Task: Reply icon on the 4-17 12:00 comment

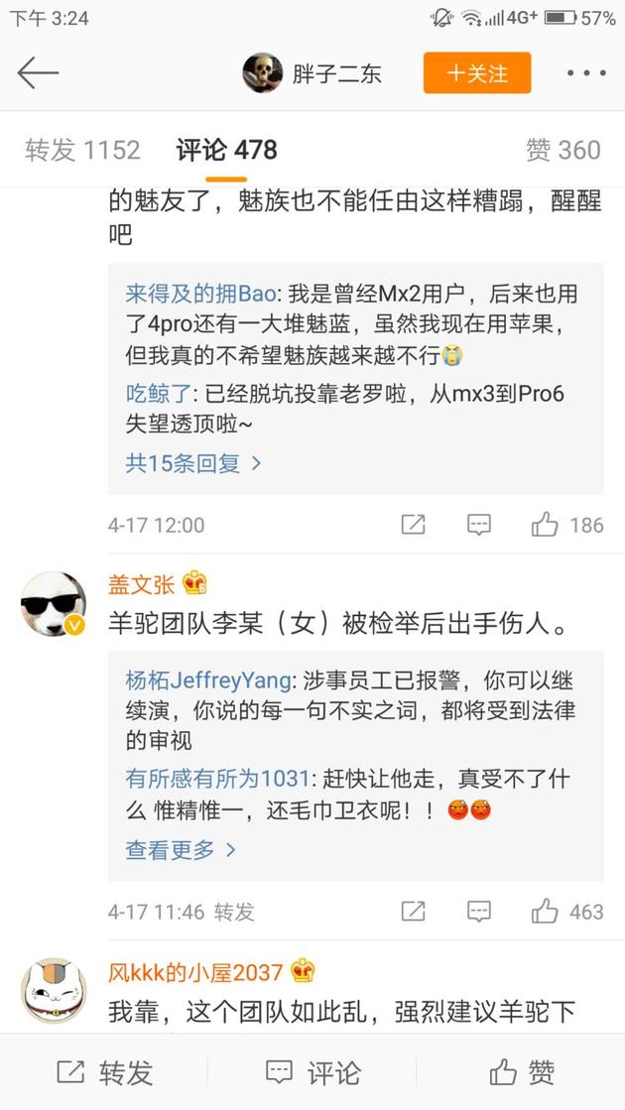Action: [479, 525]
